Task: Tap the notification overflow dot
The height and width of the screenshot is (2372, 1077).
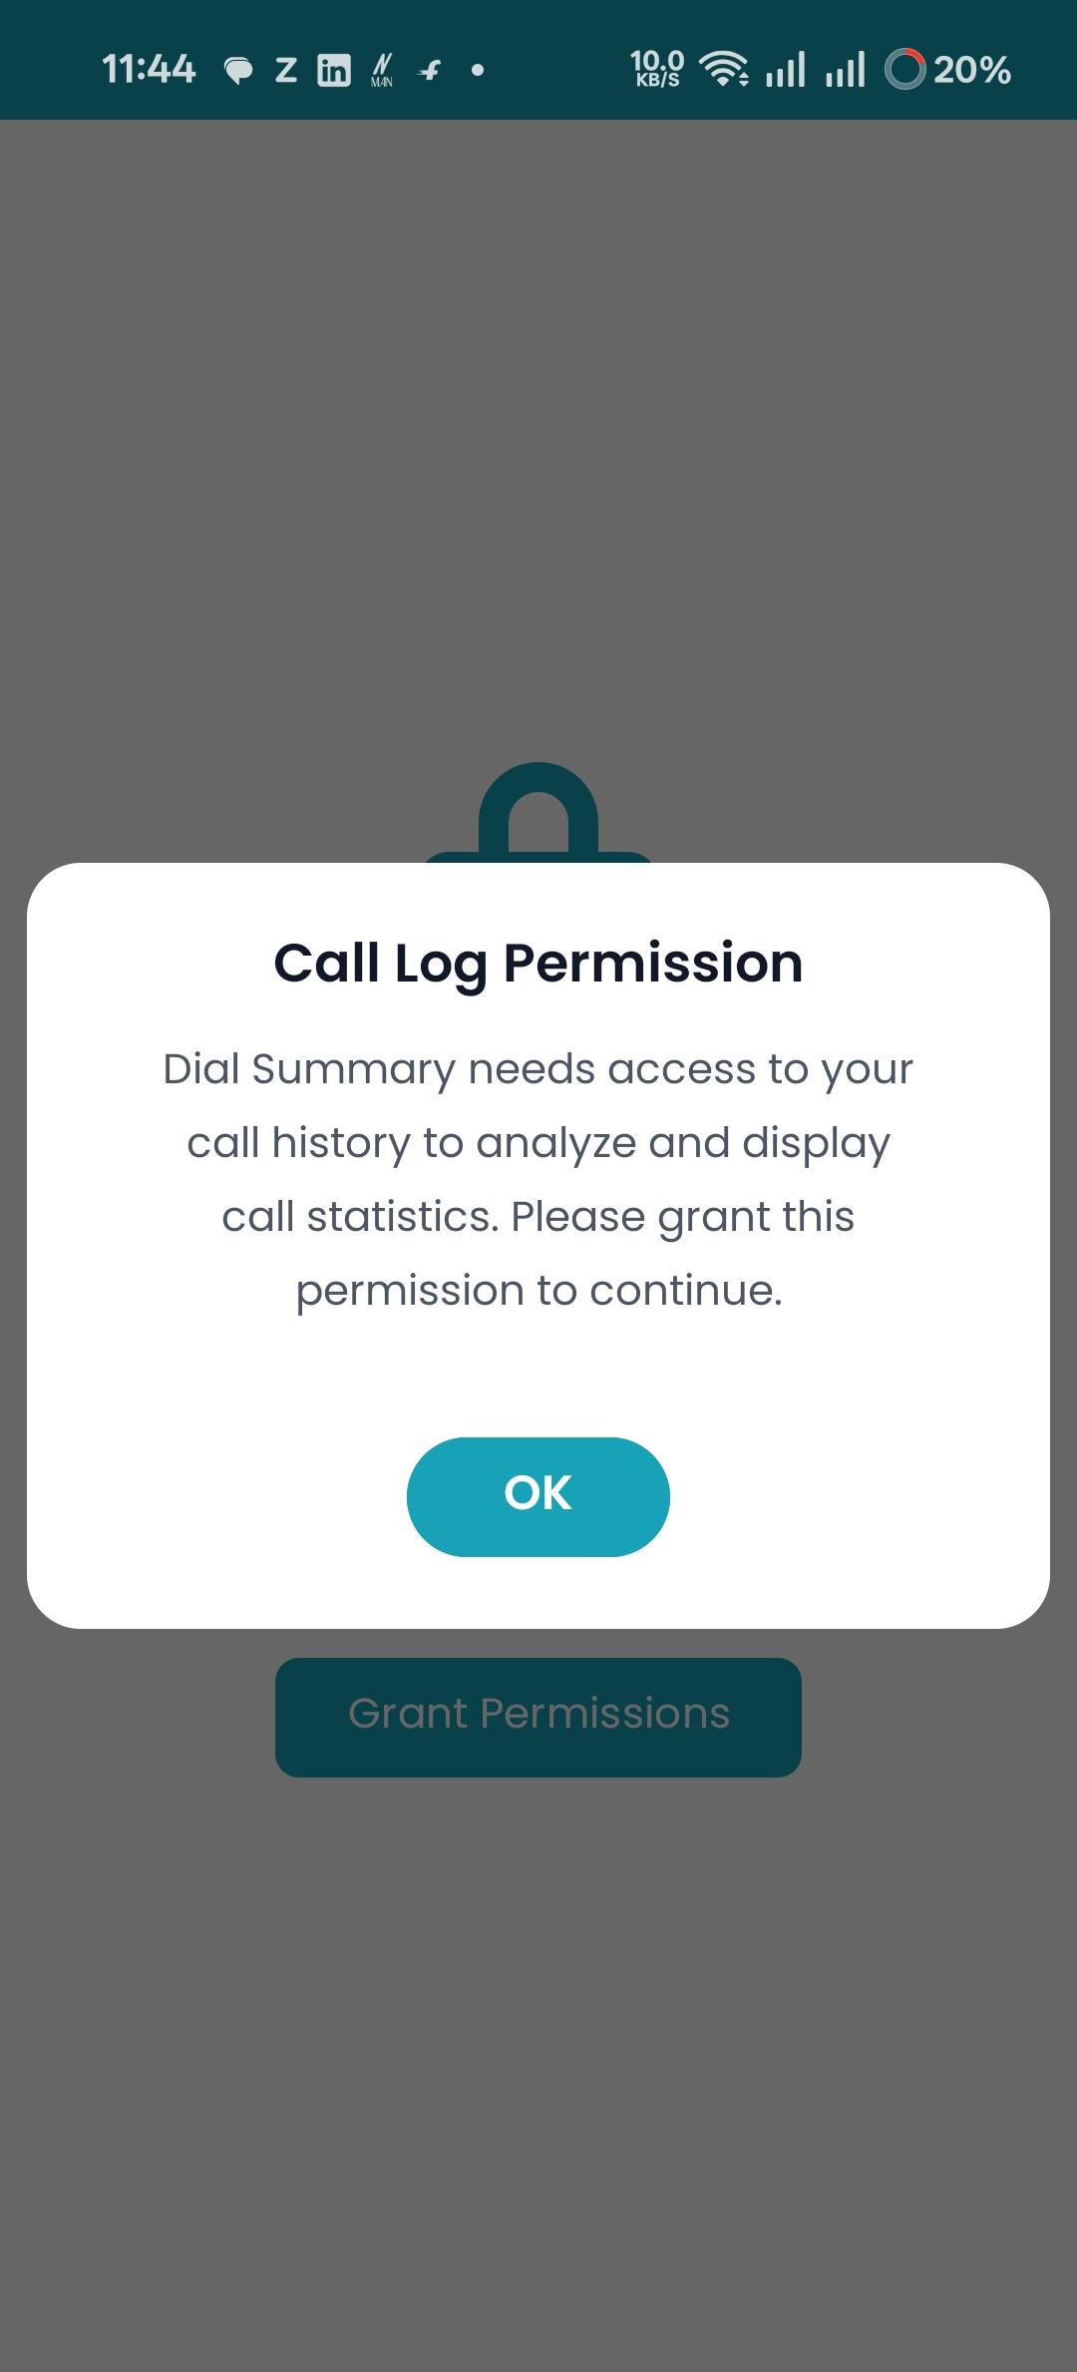Action: [x=478, y=70]
